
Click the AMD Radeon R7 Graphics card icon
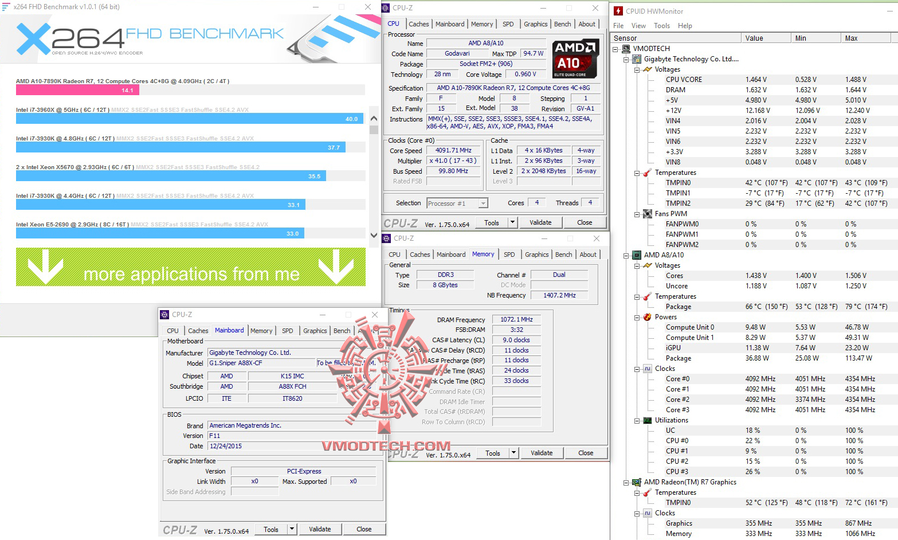tap(637, 482)
